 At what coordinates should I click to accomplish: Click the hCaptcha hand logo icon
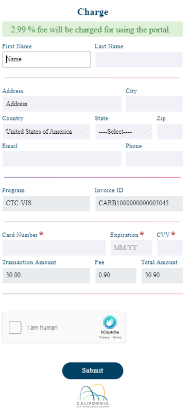[110, 322]
